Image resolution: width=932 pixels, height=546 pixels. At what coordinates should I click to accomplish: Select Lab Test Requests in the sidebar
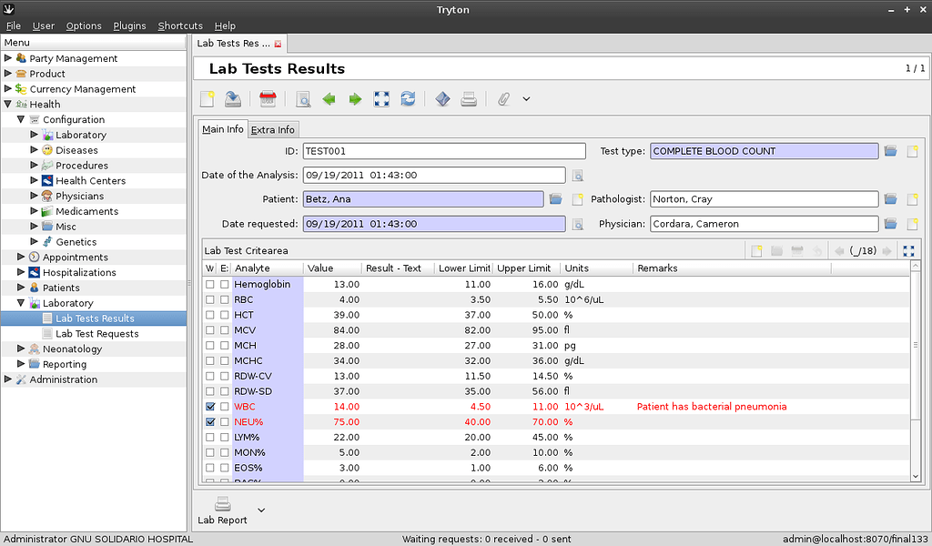click(96, 334)
